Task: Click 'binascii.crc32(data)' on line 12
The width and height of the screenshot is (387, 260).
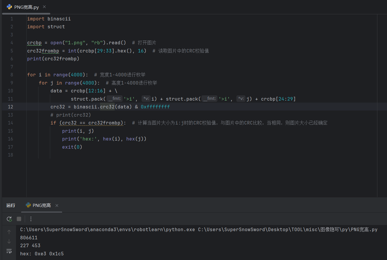Action: (x=103, y=107)
